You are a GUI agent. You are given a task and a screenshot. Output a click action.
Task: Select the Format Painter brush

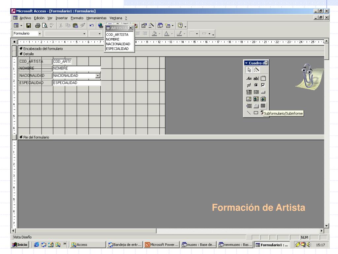pyautogui.click(x=83, y=25)
